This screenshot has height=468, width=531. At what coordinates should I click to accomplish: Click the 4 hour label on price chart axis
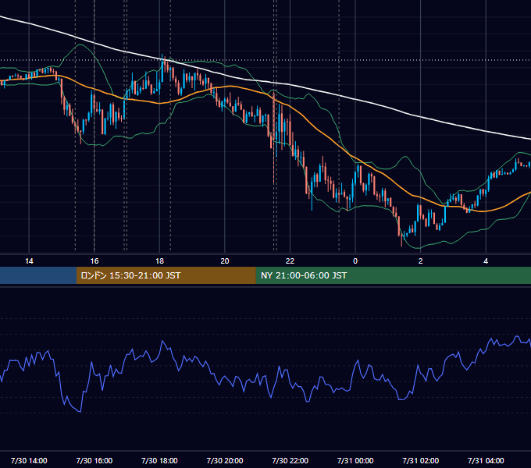pyautogui.click(x=486, y=261)
